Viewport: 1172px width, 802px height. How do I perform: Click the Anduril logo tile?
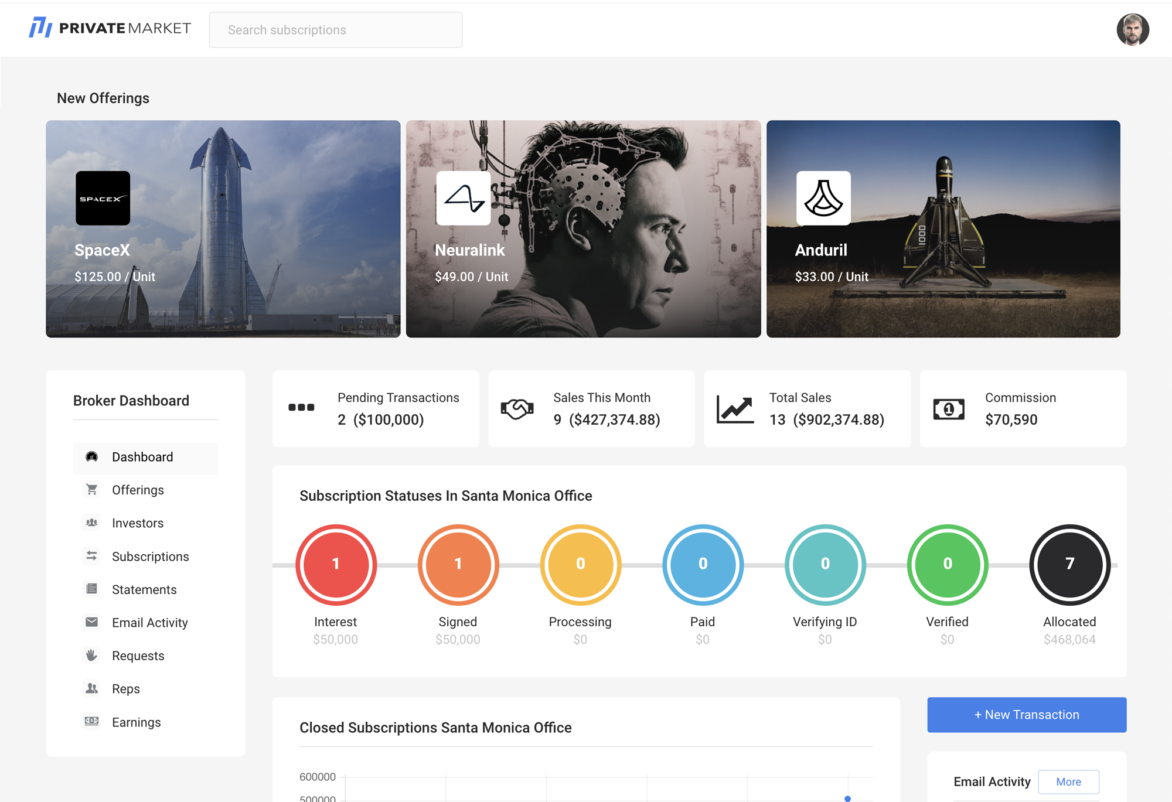tap(823, 198)
